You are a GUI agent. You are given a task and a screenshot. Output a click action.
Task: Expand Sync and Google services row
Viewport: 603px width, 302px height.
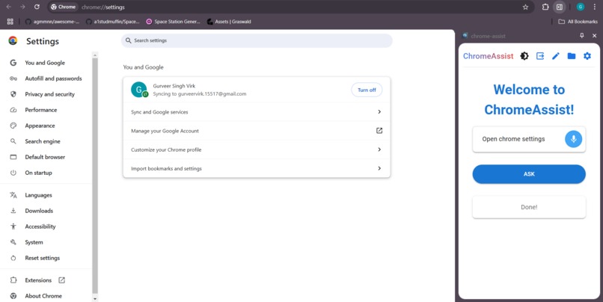(x=257, y=112)
